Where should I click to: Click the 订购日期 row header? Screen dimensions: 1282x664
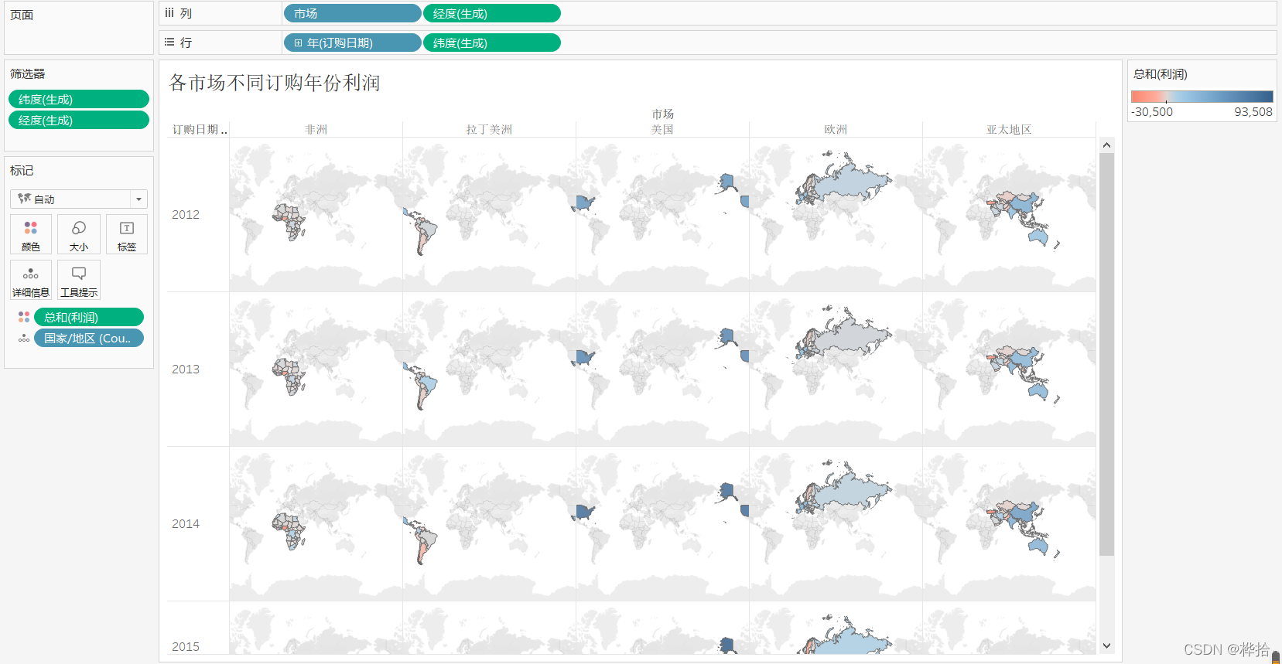click(x=199, y=130)
